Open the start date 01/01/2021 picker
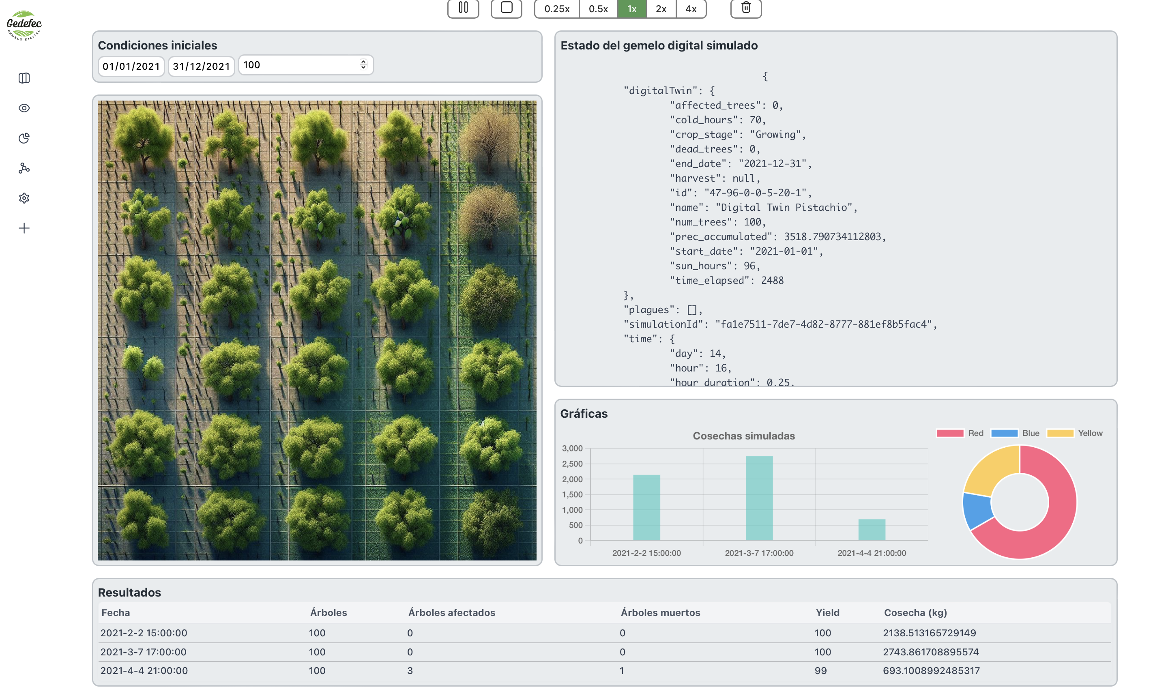1168x687 pixels. pos(131,66)
